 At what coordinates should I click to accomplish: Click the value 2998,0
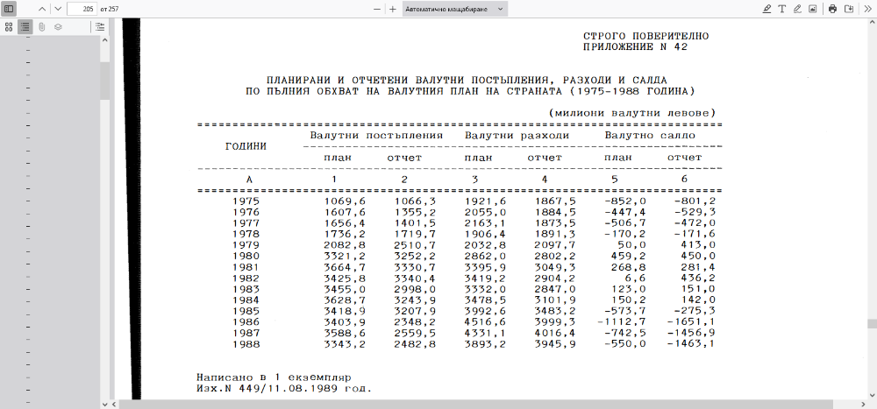[x=416, y=289]
